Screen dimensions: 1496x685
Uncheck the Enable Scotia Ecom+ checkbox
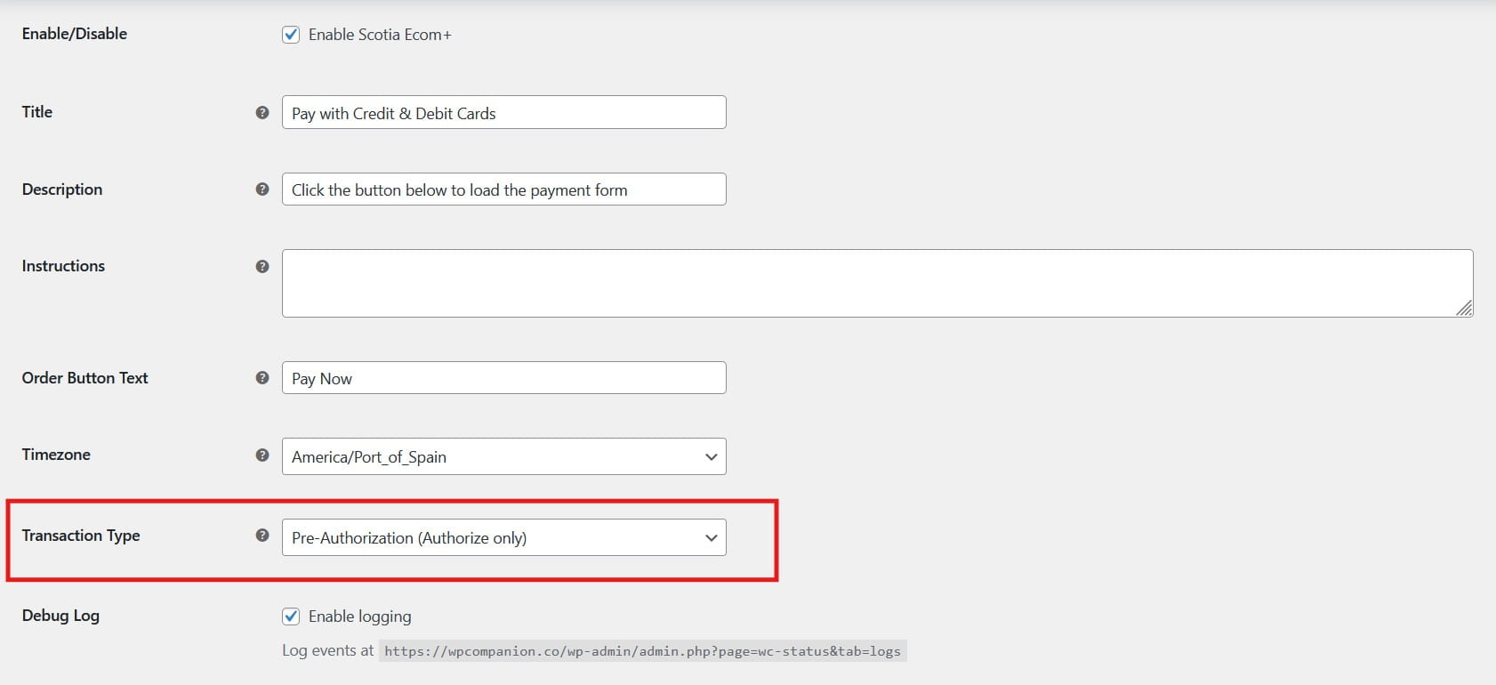click(291, 35)
